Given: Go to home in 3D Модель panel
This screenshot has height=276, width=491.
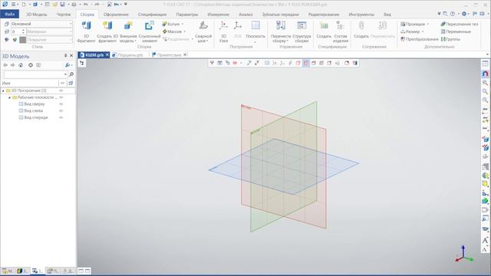Looking at the screenshot, I should coord(21,65).
